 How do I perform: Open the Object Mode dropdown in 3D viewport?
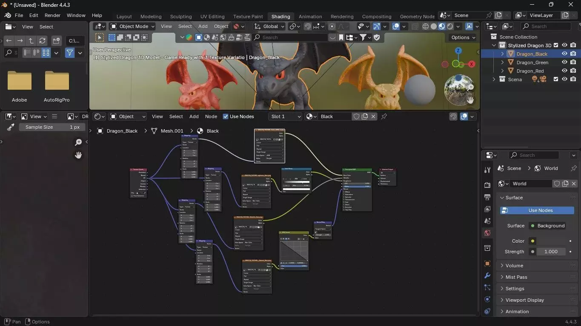click(x=132, y=26)
